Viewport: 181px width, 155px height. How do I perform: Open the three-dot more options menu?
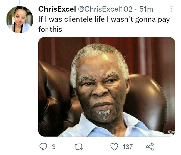pyautogui.click(x=171, y=9)
